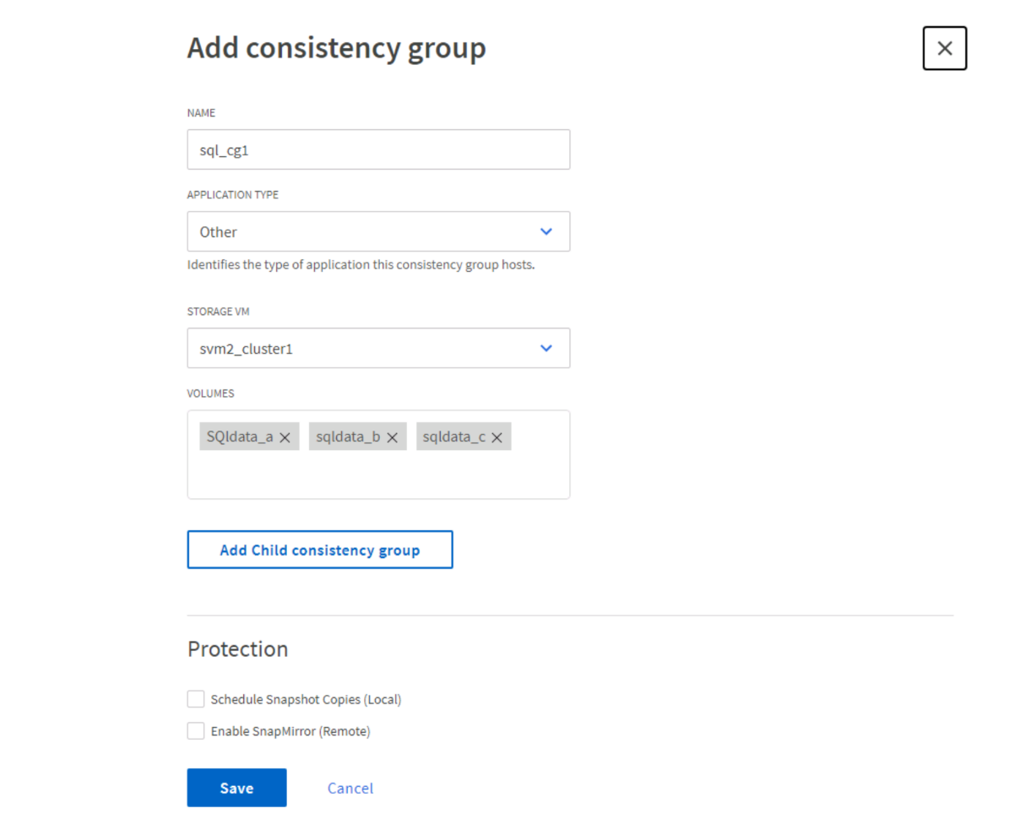Click the Save button

[x=236, y=788]
